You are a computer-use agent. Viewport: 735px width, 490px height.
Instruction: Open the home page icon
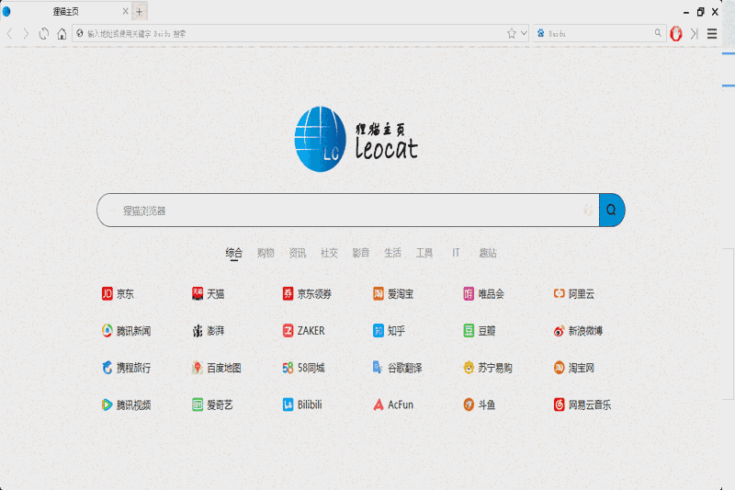point(62,34)
